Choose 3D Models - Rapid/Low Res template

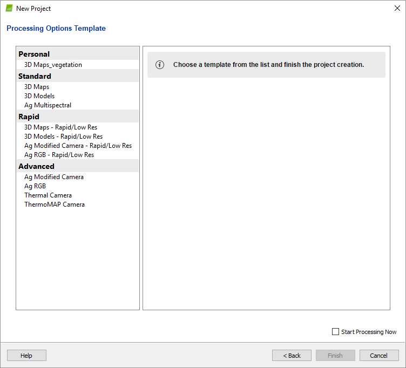(63, 137)
